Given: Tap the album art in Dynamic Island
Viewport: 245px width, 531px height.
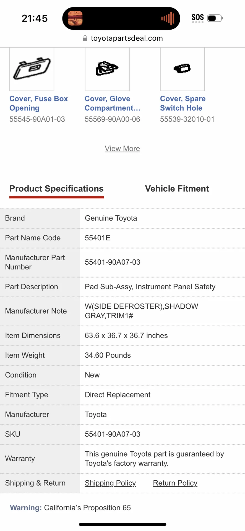Looking at the screenshot, I should click(75, 19).
